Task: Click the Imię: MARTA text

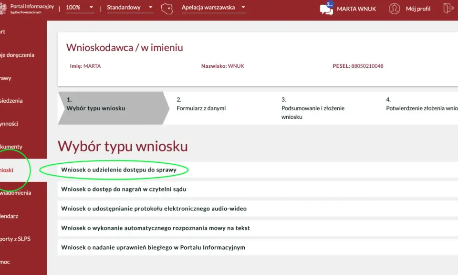Action: point(85,66)
